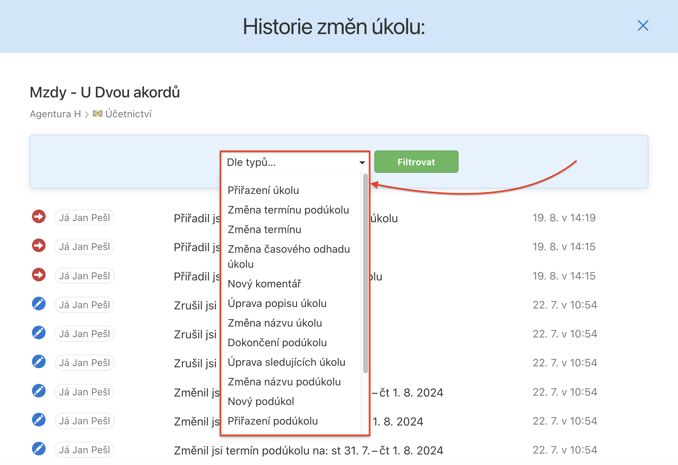Image resolution: width=678 pixels, height=465 pixels.
Task: Click the money icon beside Účetnictví
Action: 98,114
